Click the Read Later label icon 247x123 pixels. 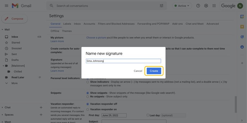tap(6, 78)
